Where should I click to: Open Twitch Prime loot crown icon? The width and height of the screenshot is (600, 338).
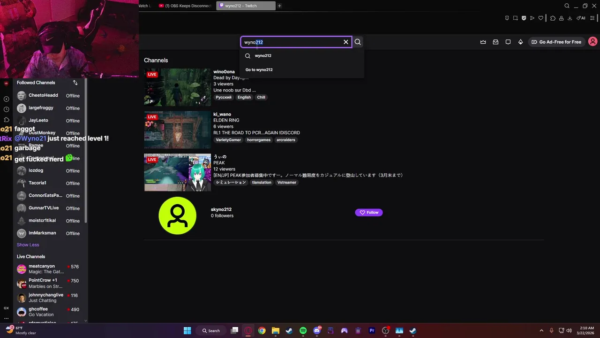coord(483,42)
